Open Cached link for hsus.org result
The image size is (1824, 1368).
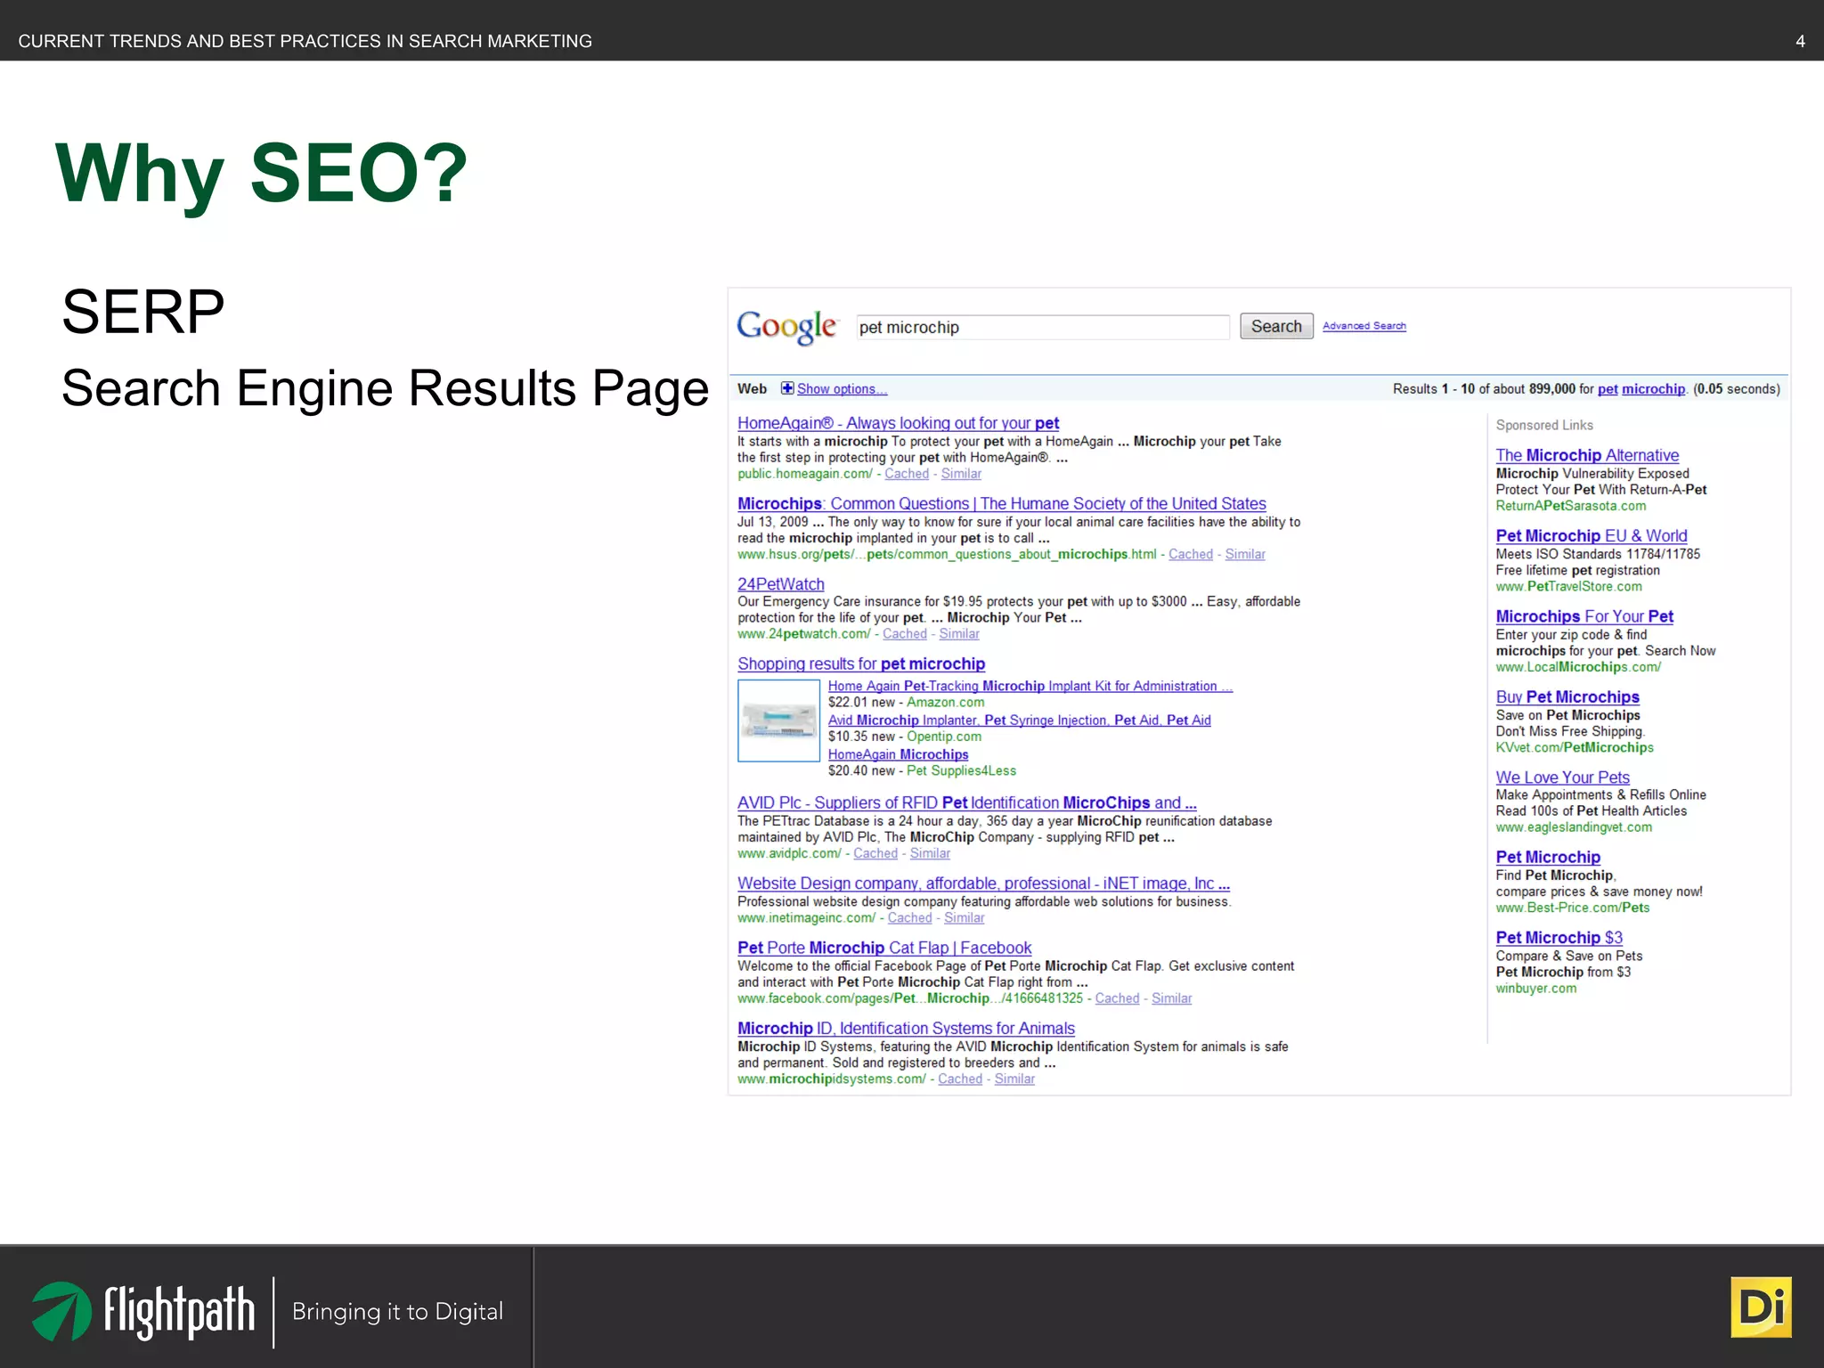1191,554
